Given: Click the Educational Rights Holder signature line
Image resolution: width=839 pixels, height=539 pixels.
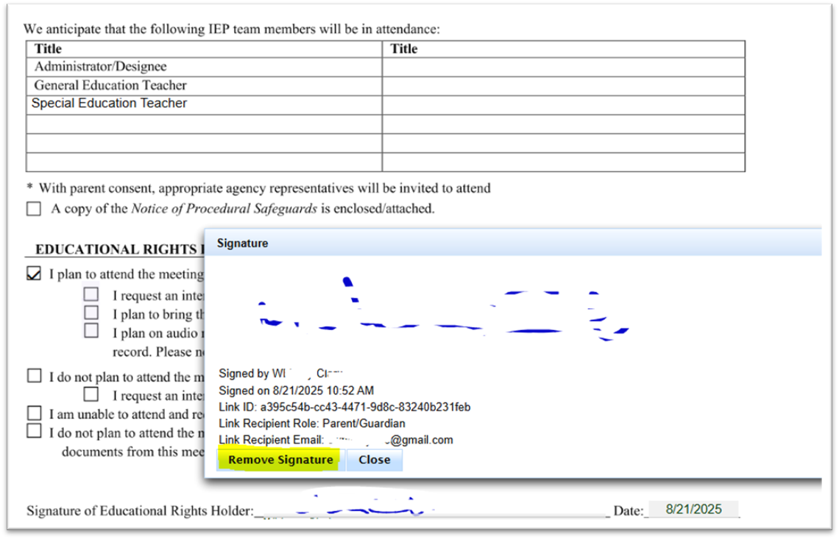Looking at the screenshot, I should click(432, 509).
